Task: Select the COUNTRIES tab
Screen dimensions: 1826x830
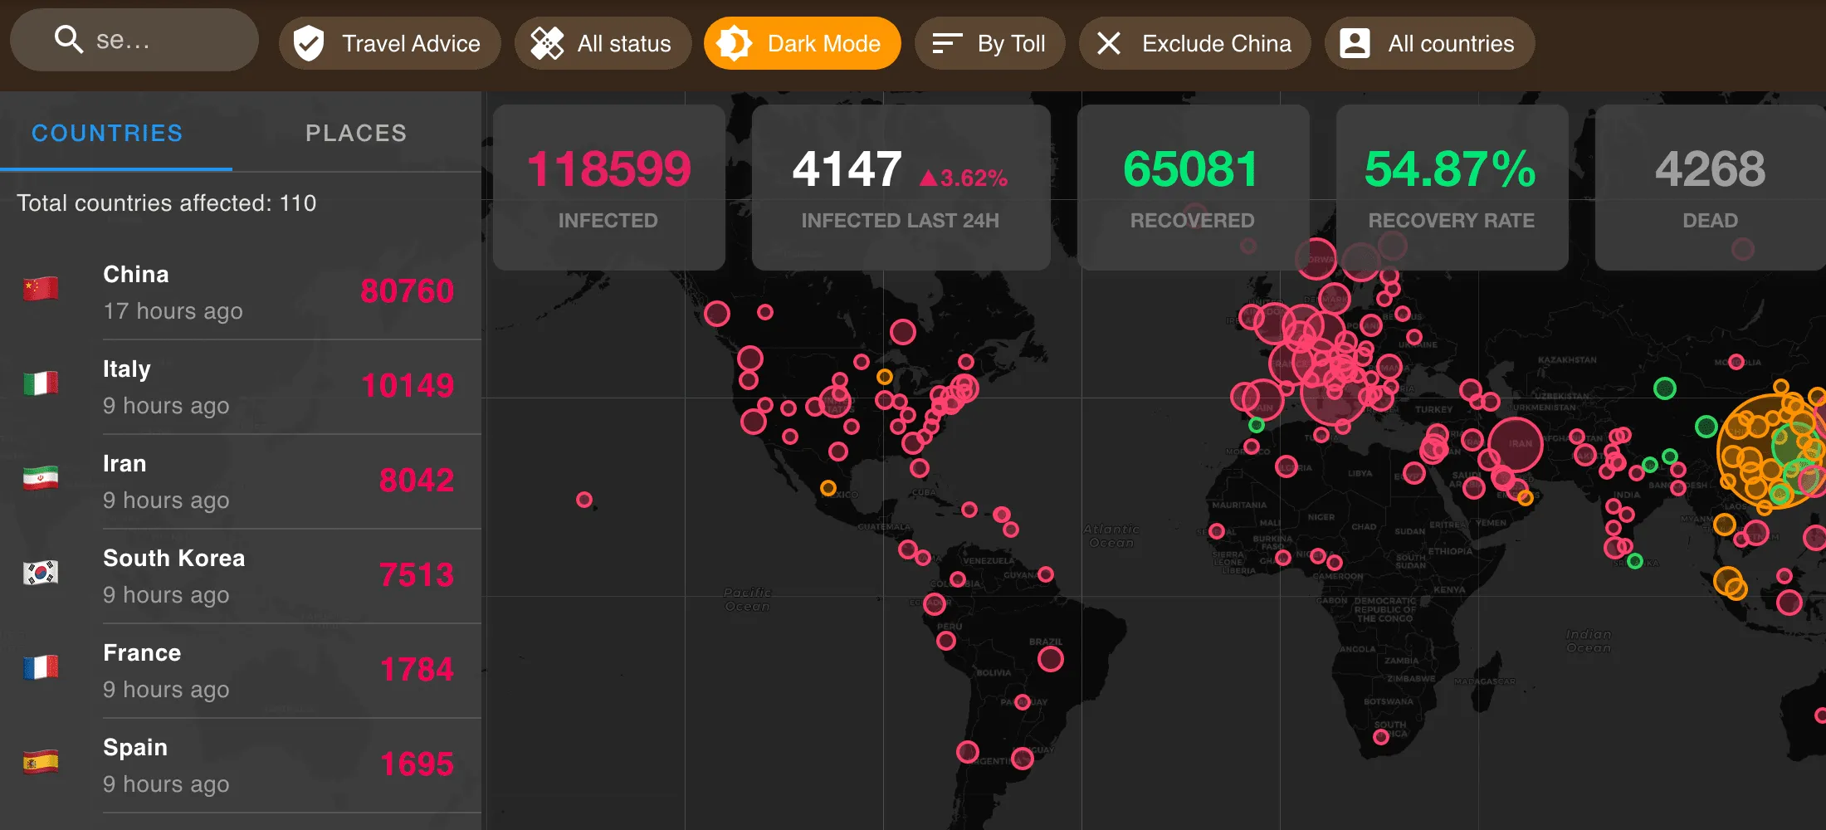Action: click(106, 133)
